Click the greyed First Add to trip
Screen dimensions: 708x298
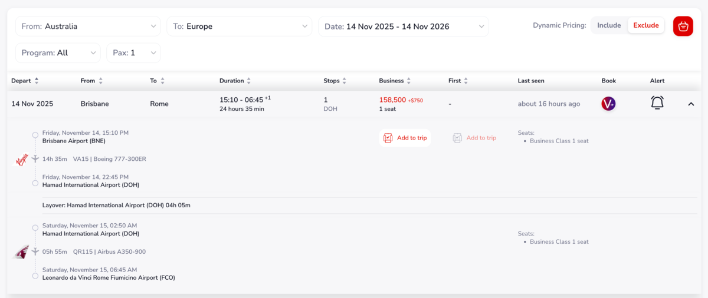coord(474,138)
